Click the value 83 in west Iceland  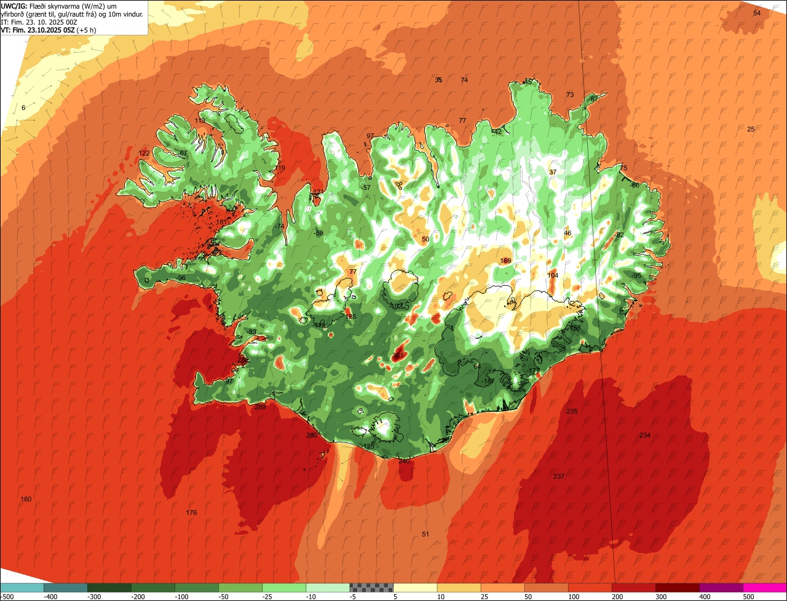[252, 332]
